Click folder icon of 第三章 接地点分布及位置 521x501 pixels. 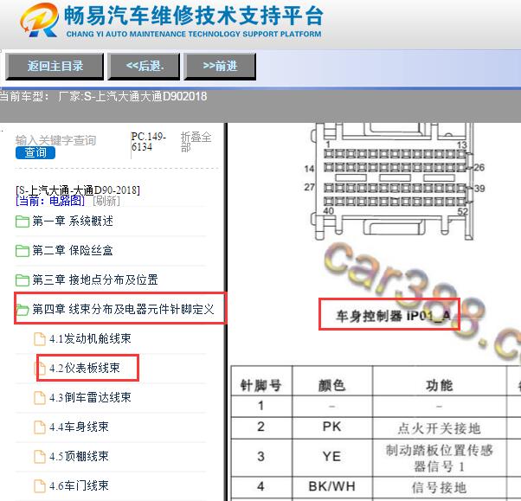click(23, 280)
